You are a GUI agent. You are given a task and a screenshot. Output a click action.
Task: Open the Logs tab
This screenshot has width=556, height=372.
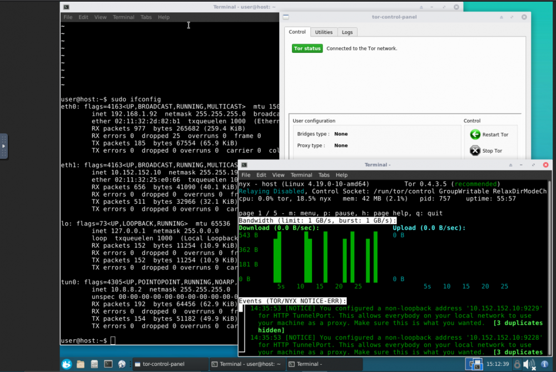tap(347, 32)
